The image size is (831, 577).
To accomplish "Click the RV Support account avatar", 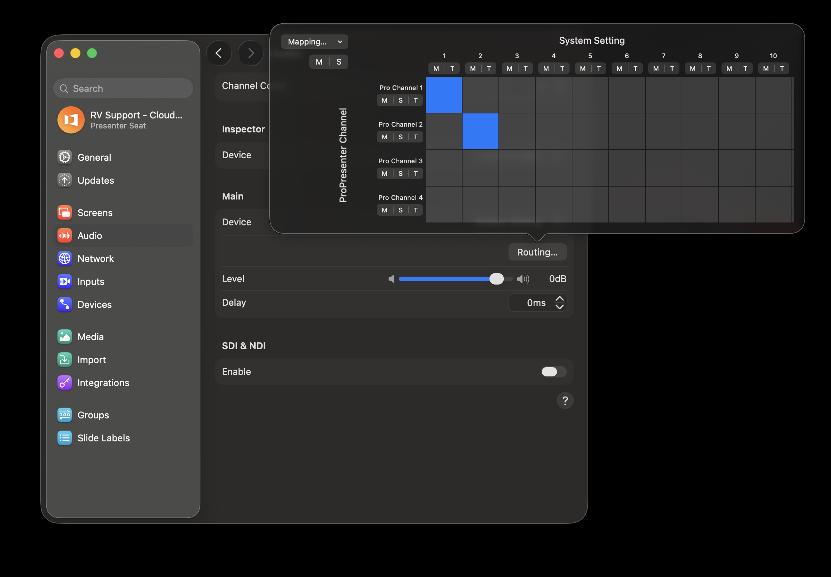I will (71, 119).
